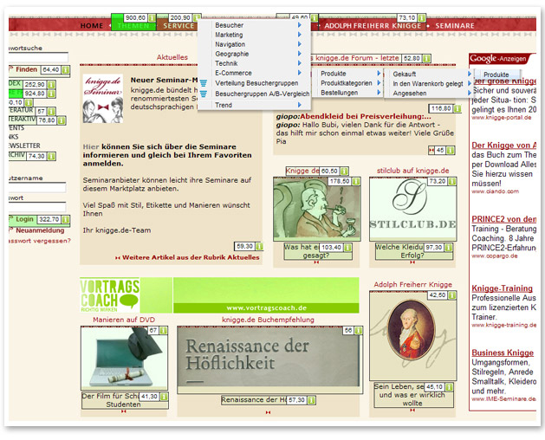The image size is (545, 440).
Task: Expand the In den Warenkorb gelegt arrow
Action: [x=470, y=83]
